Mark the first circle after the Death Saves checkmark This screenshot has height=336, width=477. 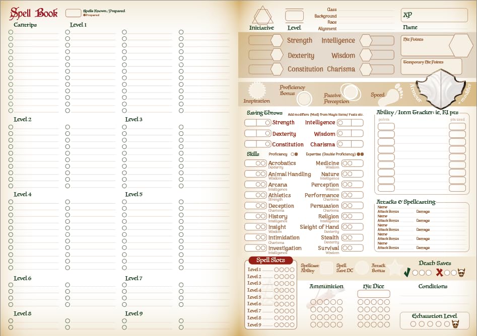pos(415,273)
